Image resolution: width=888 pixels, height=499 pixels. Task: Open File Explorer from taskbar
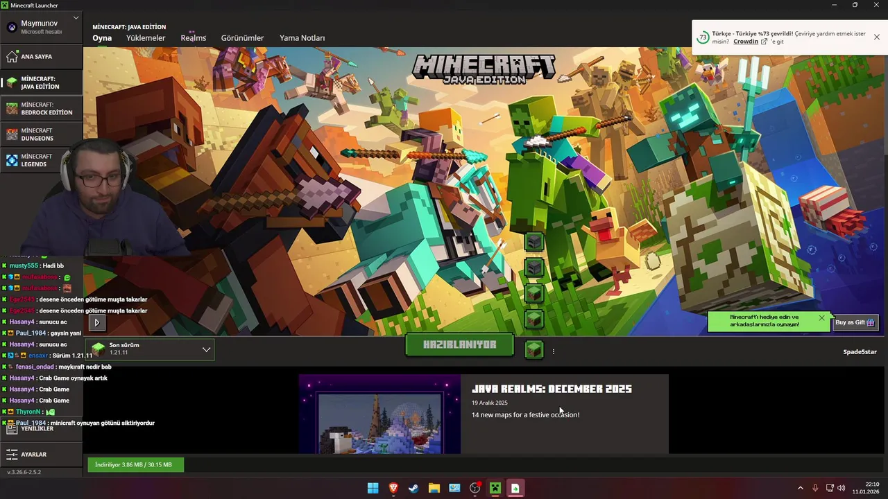(434, 488)
